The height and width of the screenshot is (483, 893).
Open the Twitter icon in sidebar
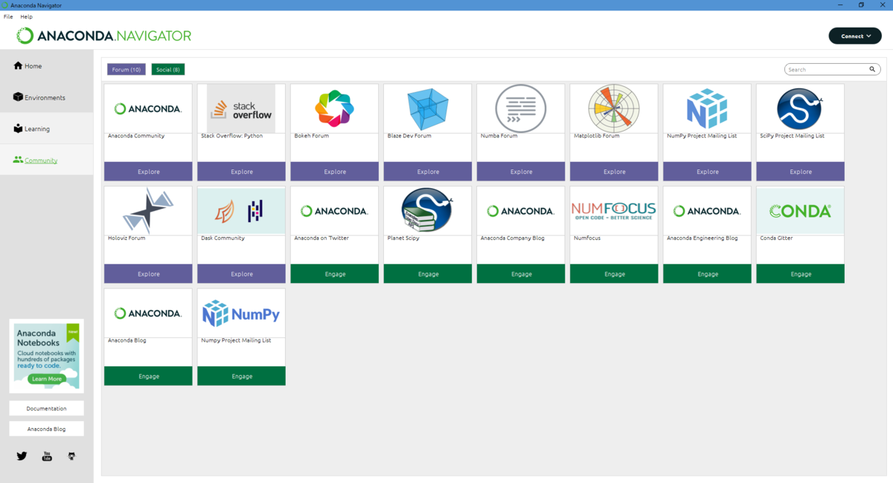(x=22, y=456)
